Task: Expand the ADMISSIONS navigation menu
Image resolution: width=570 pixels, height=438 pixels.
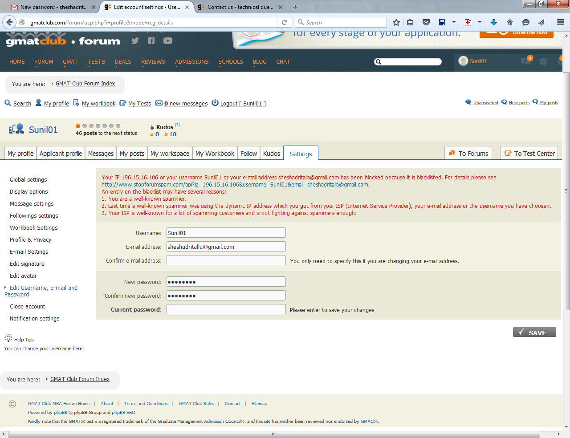Action: pyautogui.click(x=191, y=62)
